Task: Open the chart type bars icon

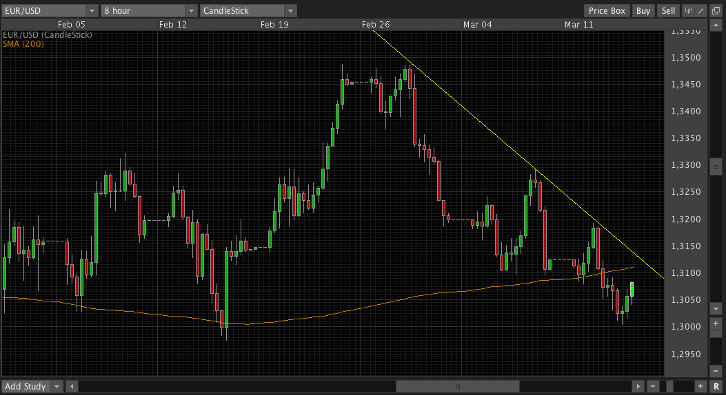Action: click(x=689, y=10)
